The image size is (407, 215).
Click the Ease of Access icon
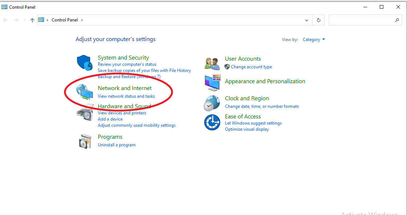pos(212,122)
